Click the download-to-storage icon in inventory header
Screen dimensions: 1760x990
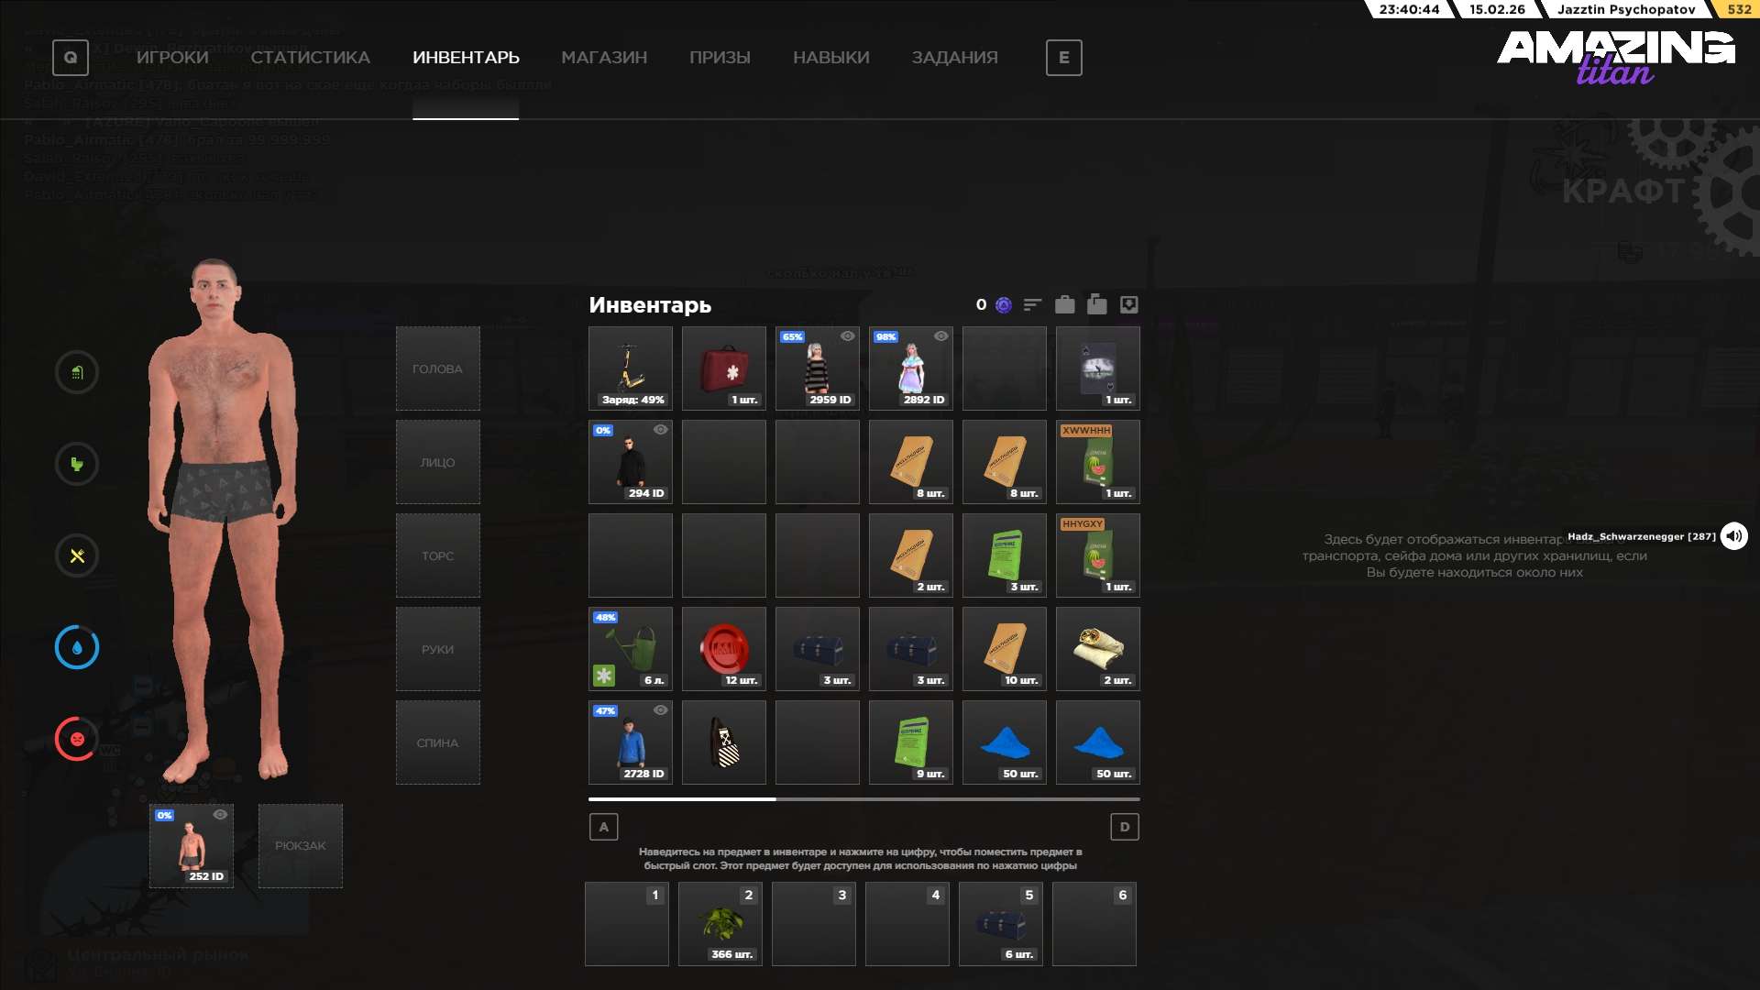pyautogui.click(x=1129, y=304)
